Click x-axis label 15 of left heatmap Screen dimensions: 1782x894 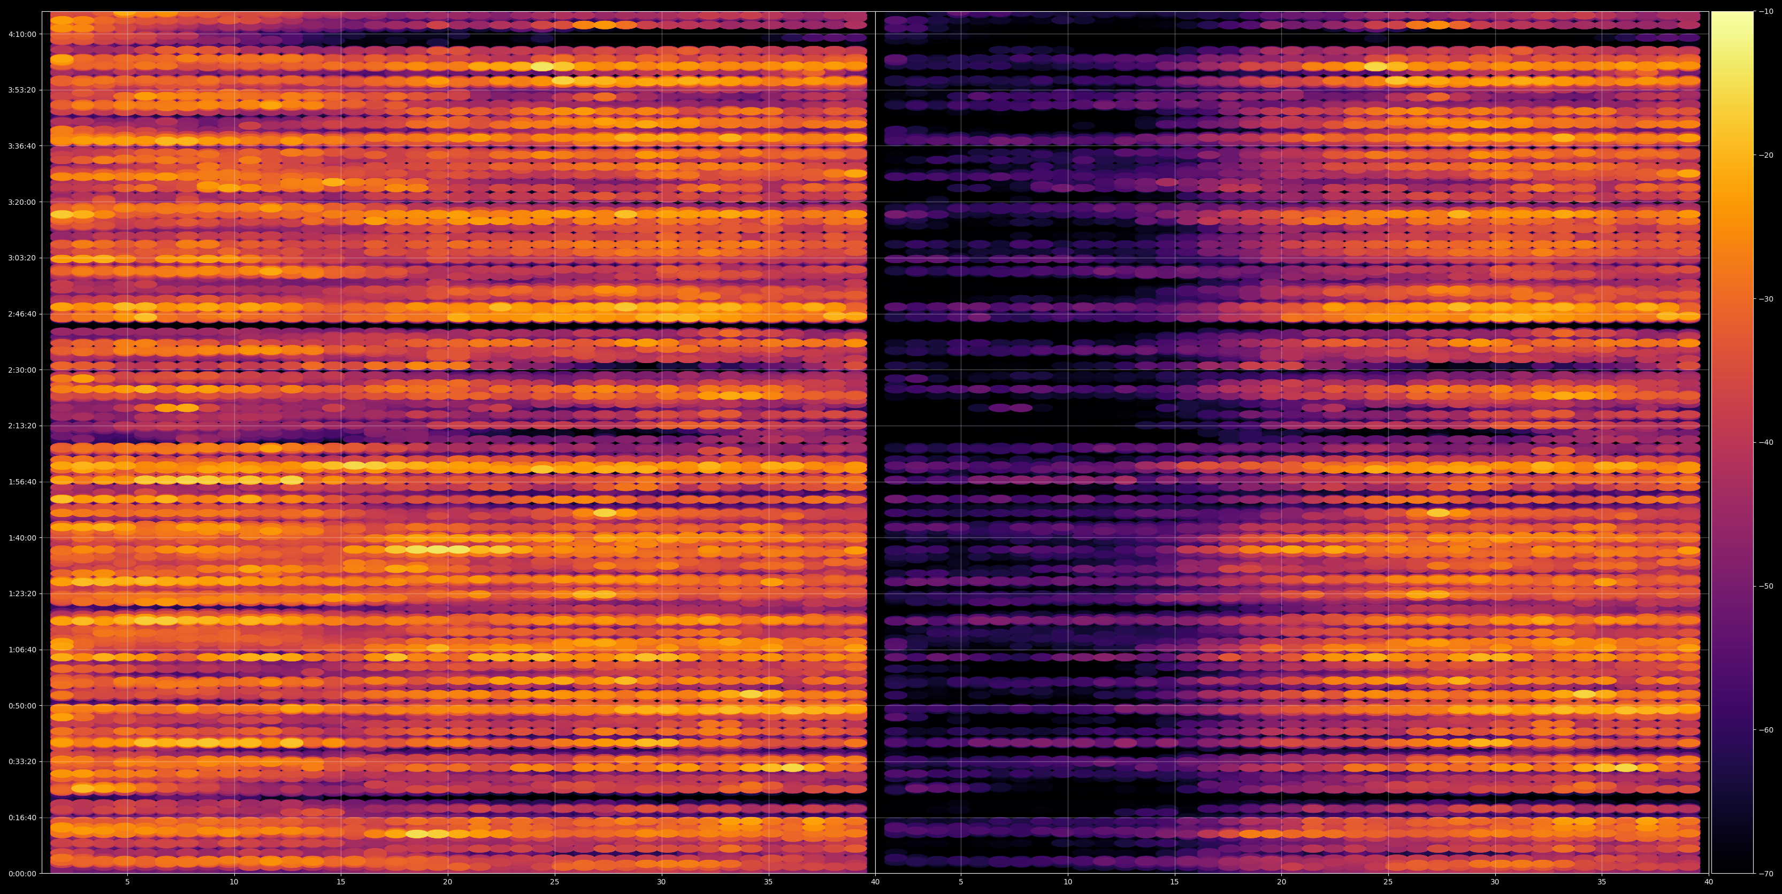[341, 882]
